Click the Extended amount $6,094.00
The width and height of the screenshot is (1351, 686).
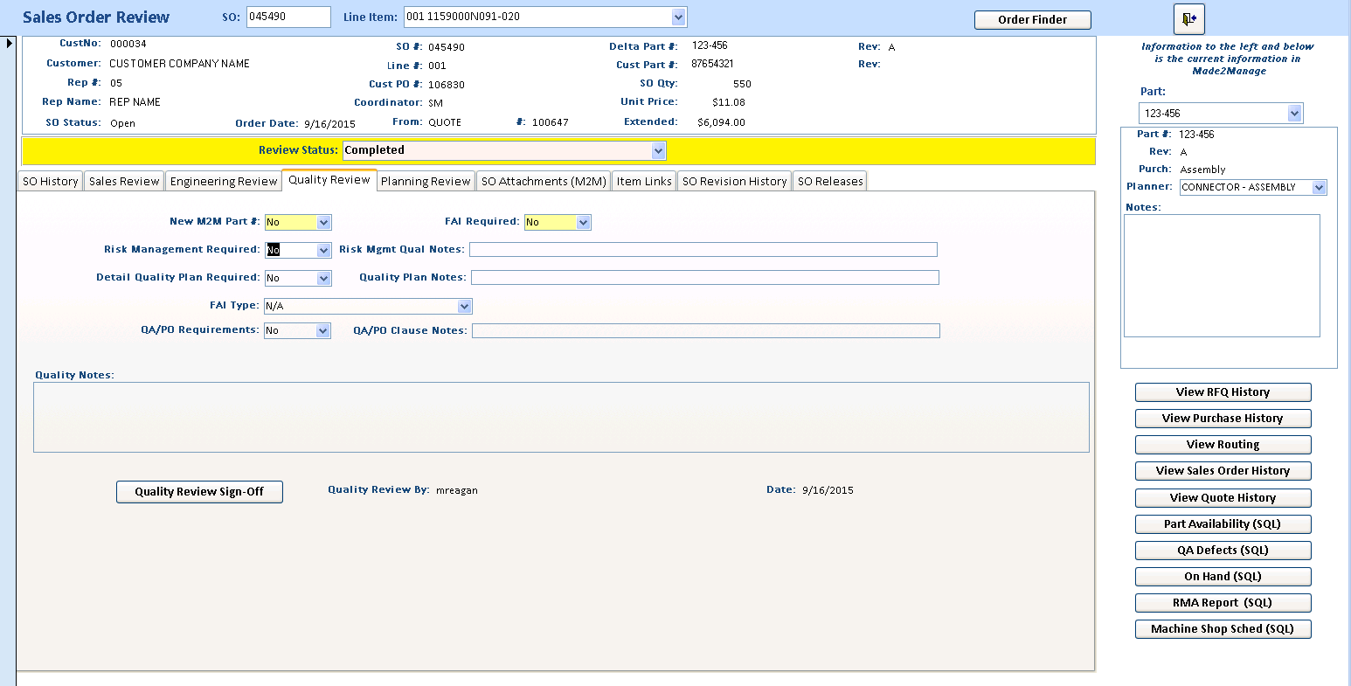721,122
